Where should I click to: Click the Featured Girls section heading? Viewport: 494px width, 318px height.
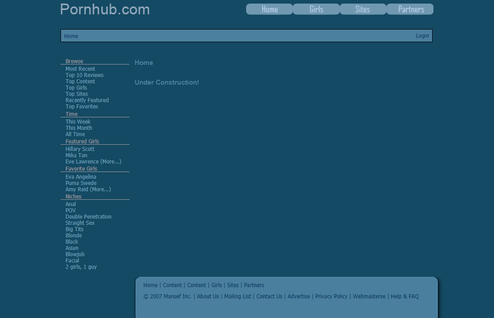82,142
